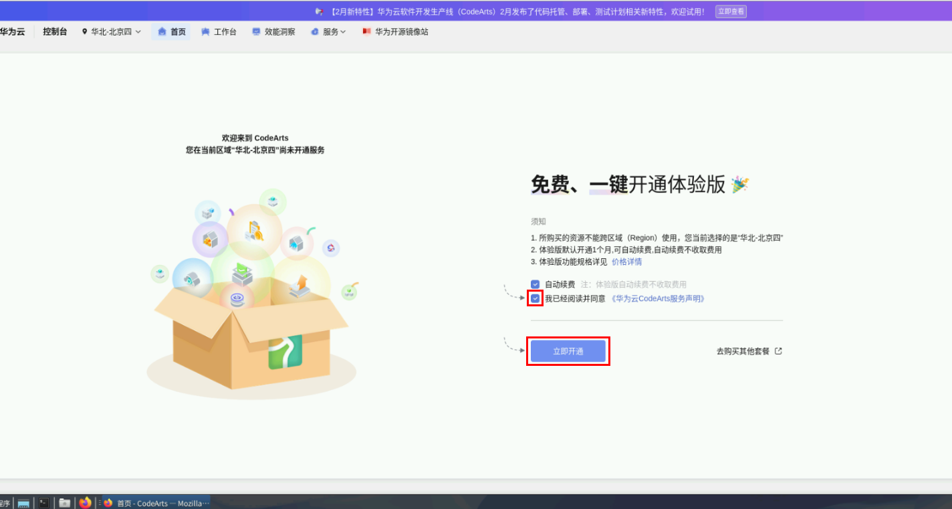
Task: Click the 工作台 tab icon
Action: [x=205, y=31]
